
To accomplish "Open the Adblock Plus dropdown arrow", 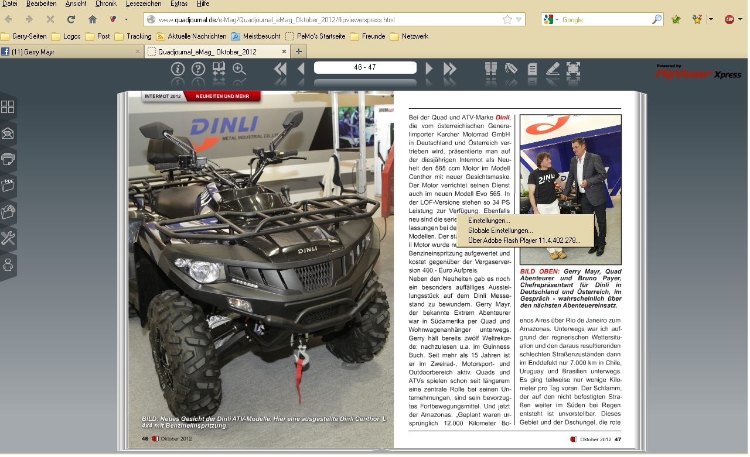I will (x=741, y=19).
